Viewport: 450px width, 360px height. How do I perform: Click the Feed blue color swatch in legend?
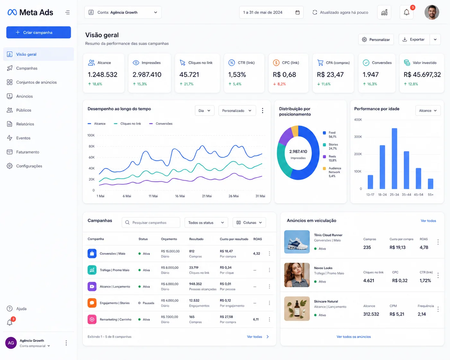coord(324,133)
